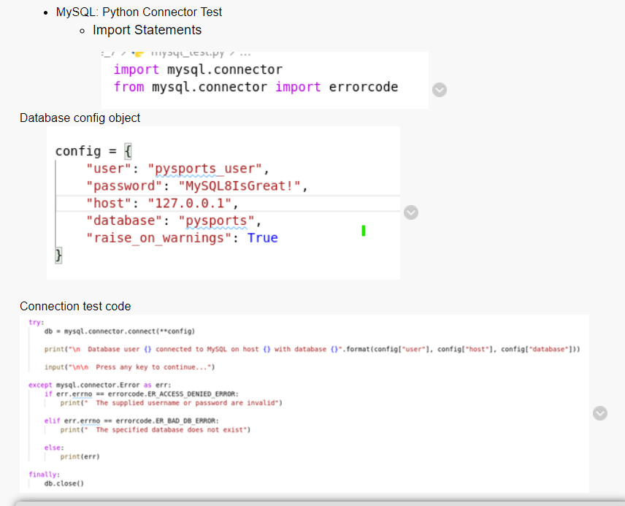Click the "pysports_user" string in config
This screenshot has width=625, height=506.
click(205, 169)
